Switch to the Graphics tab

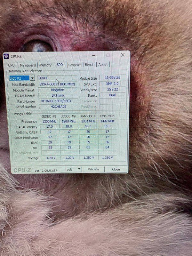(x=75, y=65)
